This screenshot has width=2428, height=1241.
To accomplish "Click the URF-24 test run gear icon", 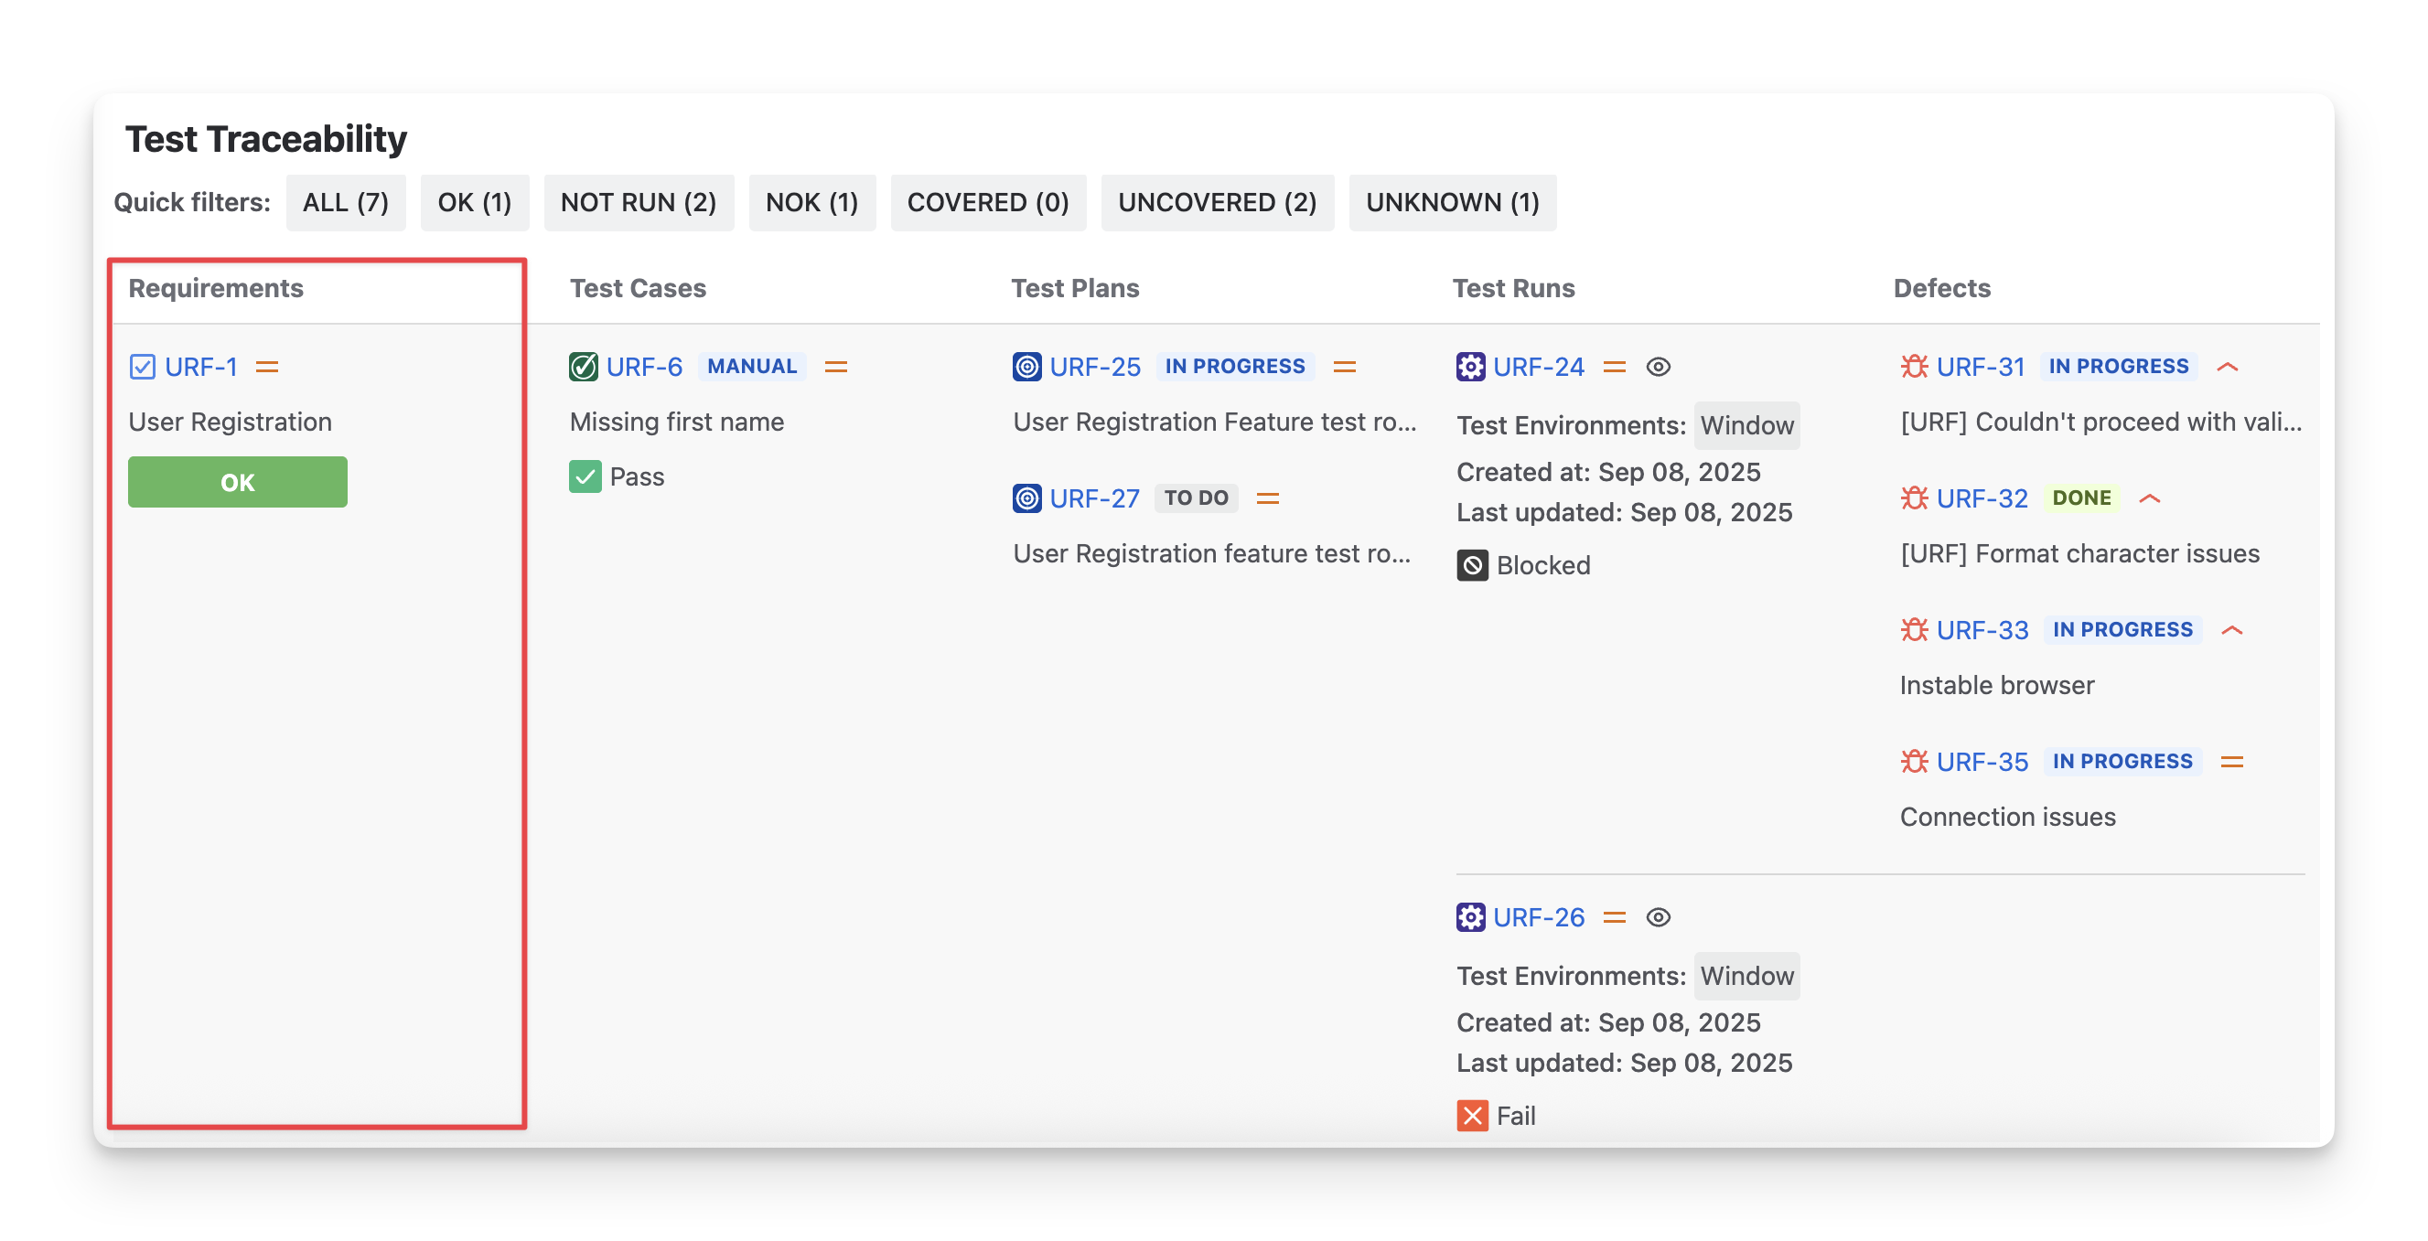I will (1469, 367).
